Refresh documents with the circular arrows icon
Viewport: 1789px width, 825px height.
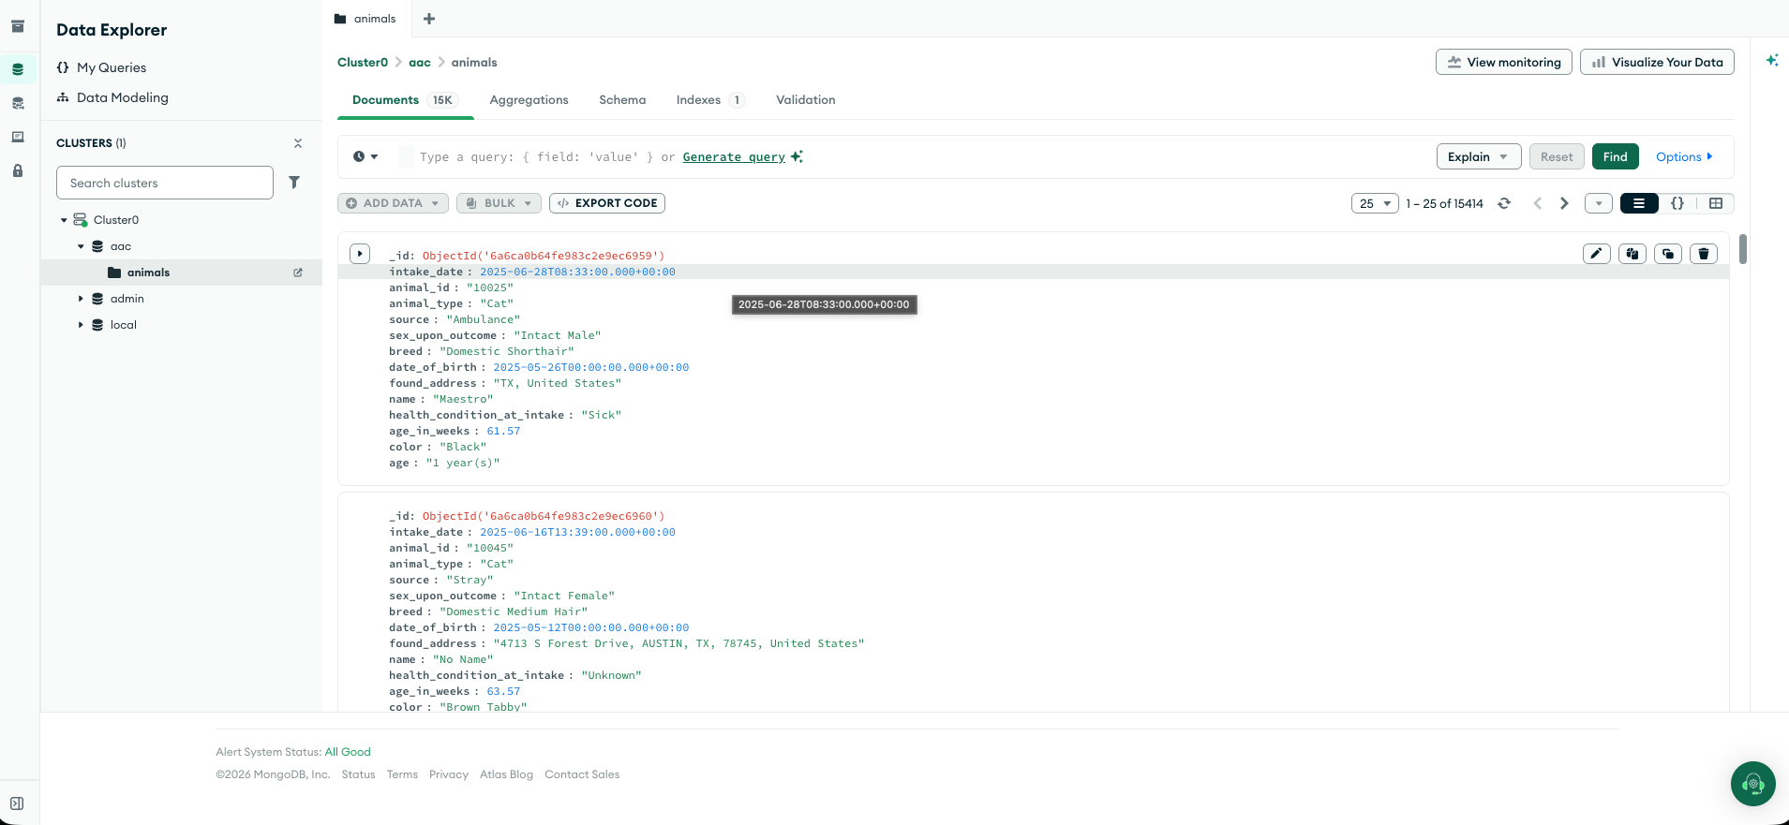pyautogui.click(x=1504, y=203)
